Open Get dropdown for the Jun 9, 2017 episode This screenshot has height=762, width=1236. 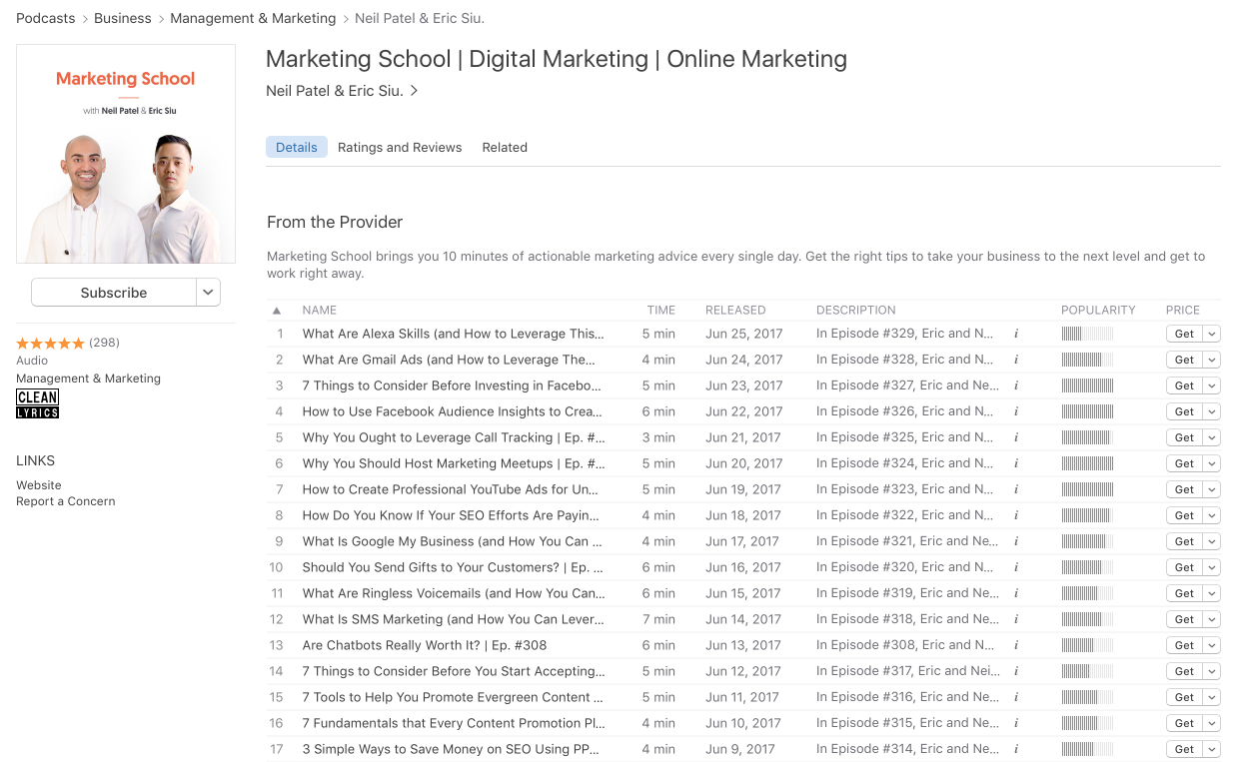pyautogui.click(x=1212, y=749)
